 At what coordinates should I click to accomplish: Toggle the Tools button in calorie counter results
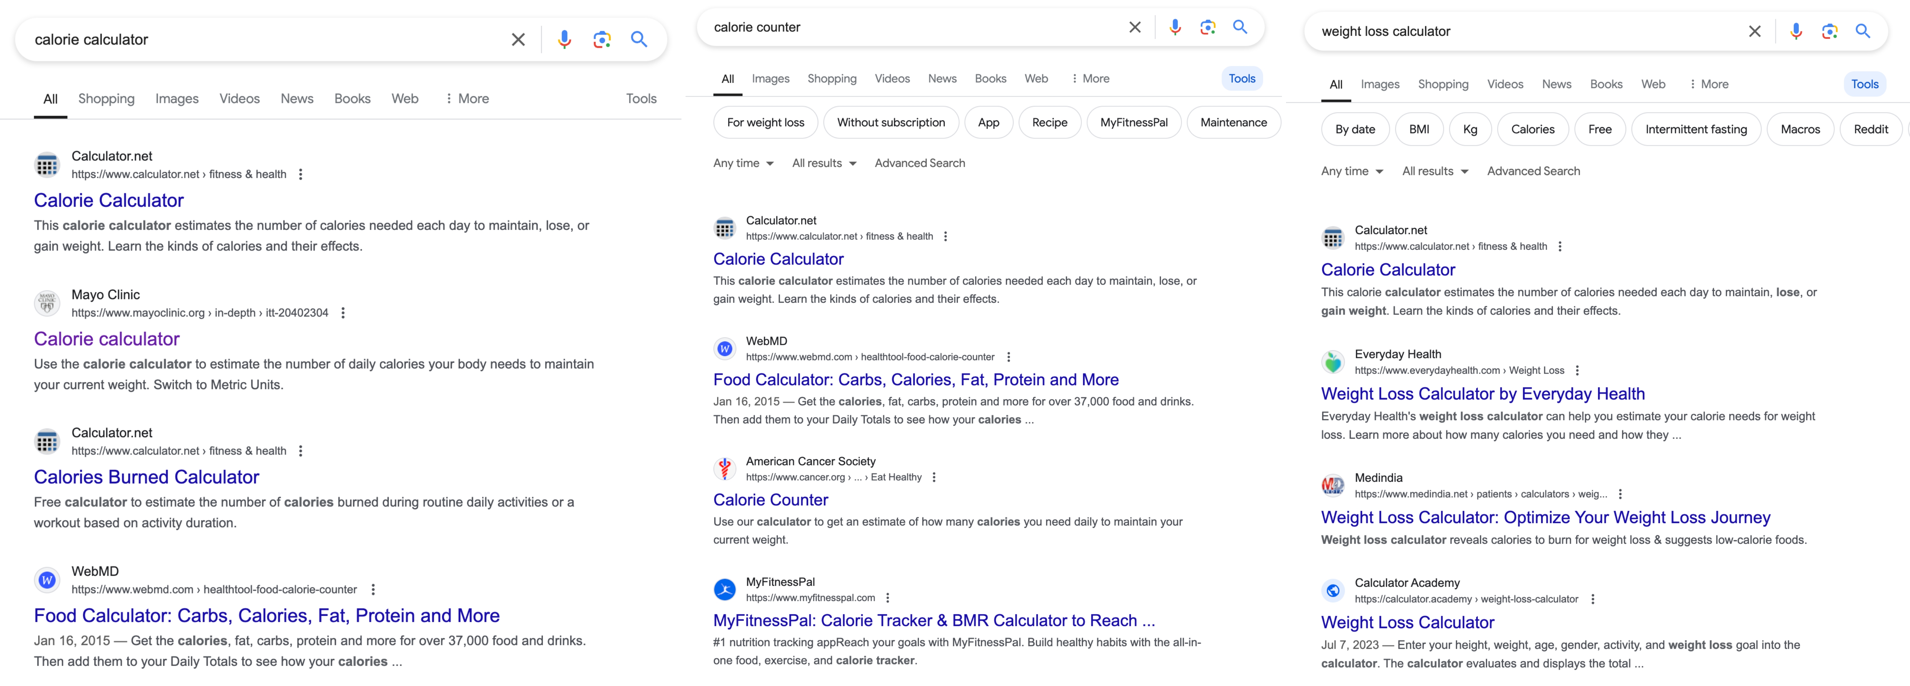1242,79
